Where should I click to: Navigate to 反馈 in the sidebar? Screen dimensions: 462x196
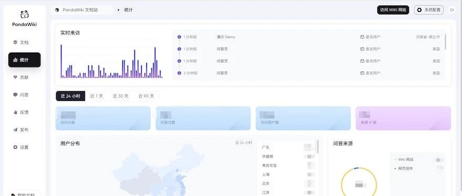pyautogui.click(x=25, y=112)
